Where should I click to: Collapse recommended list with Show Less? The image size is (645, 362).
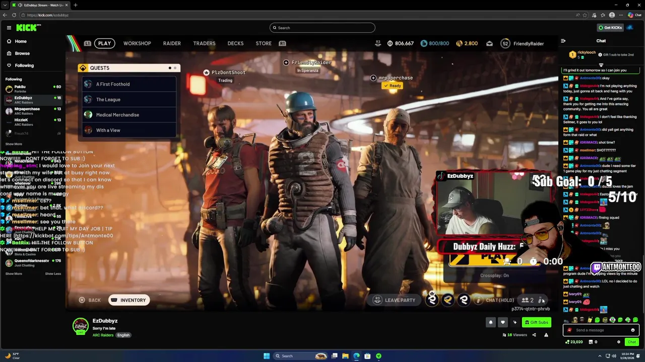[53, 274]
